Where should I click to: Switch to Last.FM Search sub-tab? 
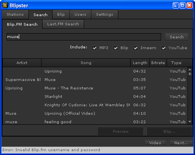(63, 24)
